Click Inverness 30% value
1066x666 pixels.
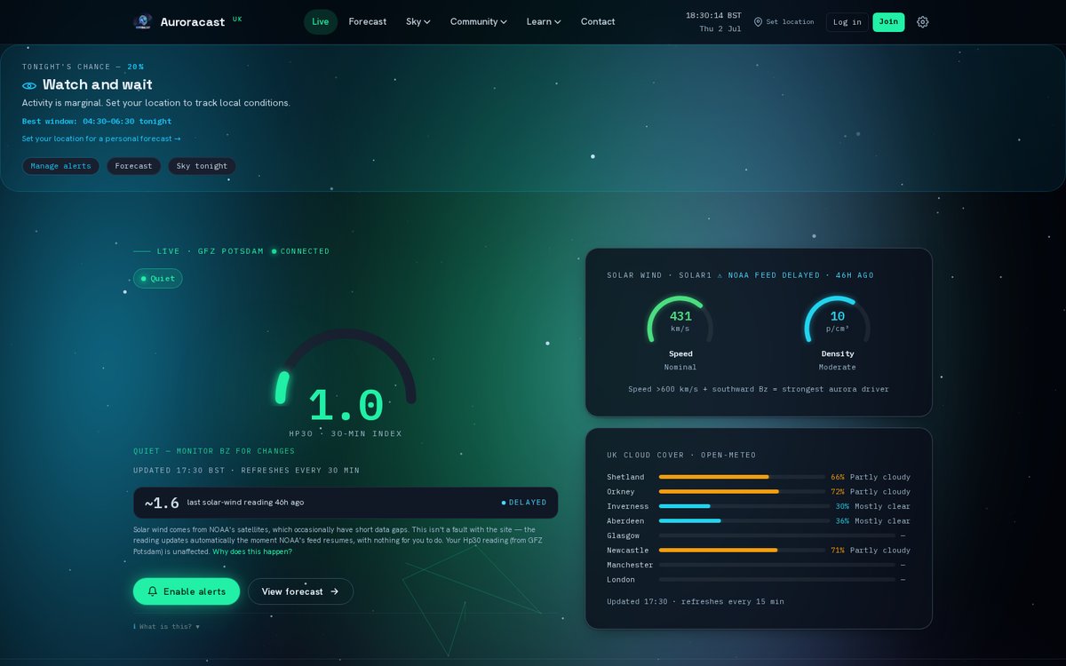[842, 506]
